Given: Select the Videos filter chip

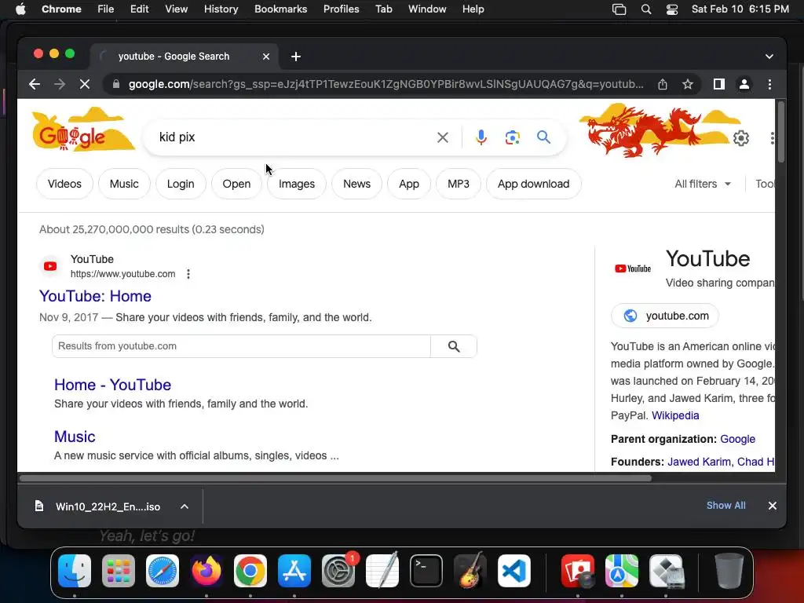Looking at the screenshot, I should click(64, 184).
